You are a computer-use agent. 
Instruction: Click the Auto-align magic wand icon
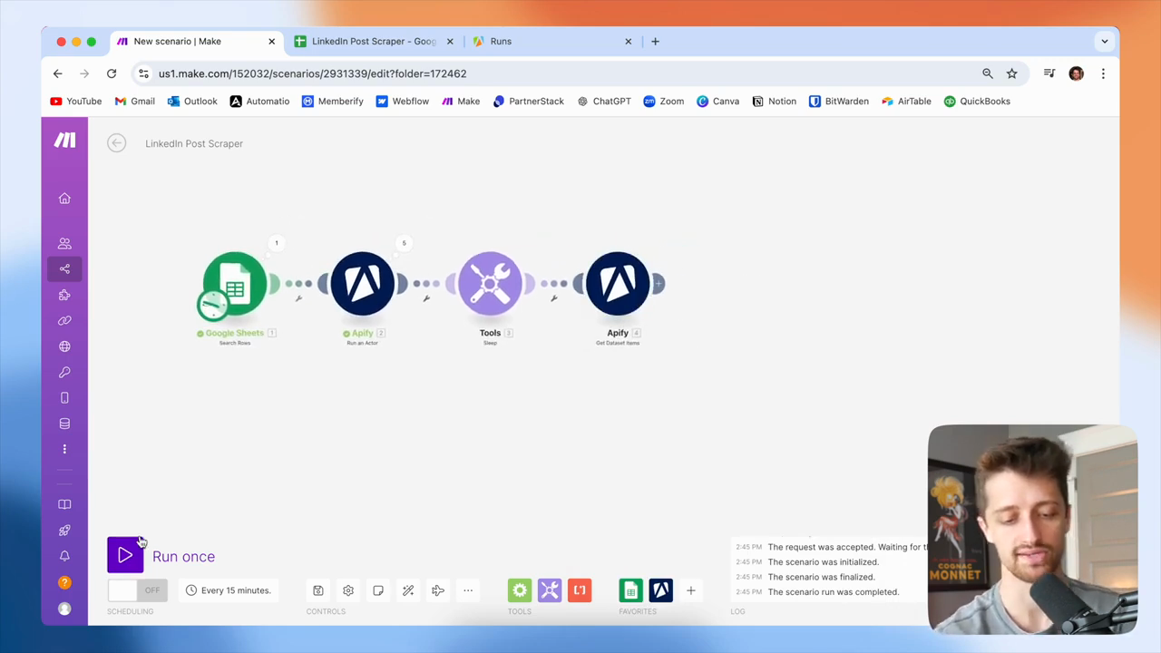tap(408, 590)
